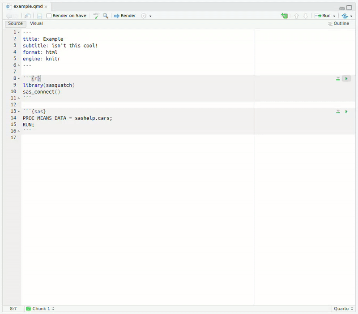
Task: Click the show in new window icon
Action: [28, 16]
